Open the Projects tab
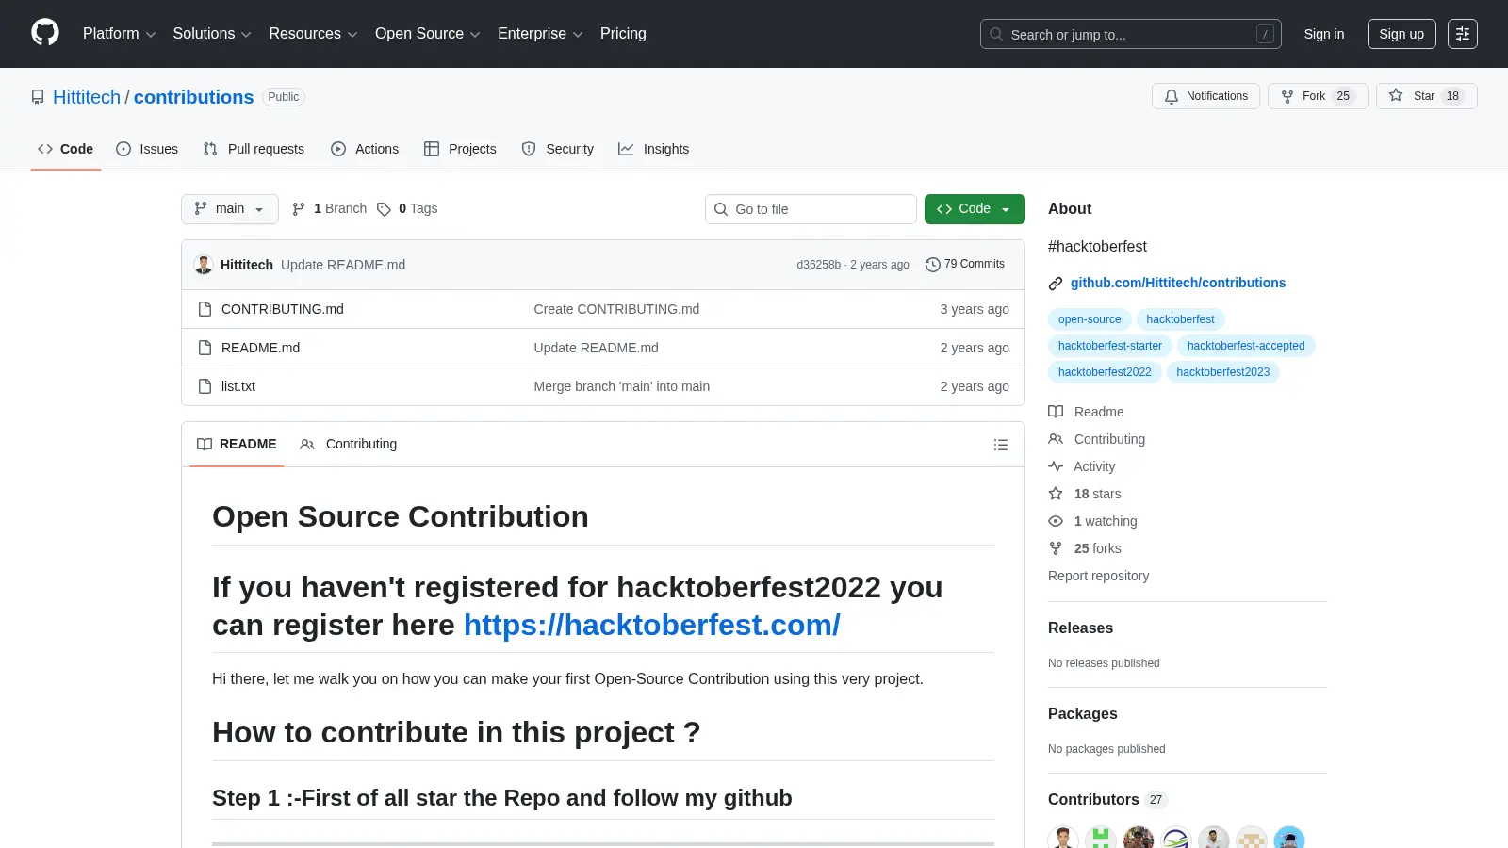Viewport: 1508px width, 848px height. 460,149
